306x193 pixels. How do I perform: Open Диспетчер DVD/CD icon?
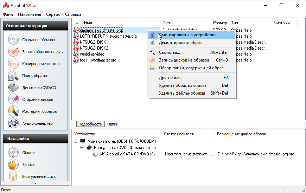(x=13, y=88)
